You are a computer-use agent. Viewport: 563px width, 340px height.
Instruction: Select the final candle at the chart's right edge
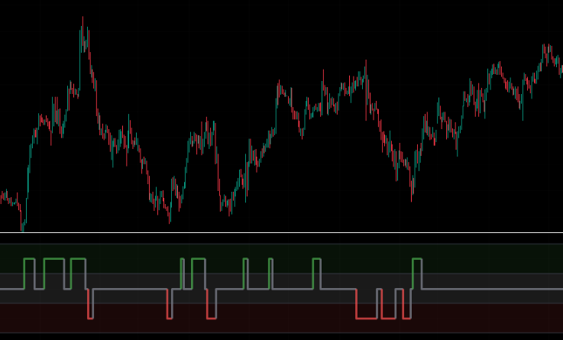(x=561, y=70)
